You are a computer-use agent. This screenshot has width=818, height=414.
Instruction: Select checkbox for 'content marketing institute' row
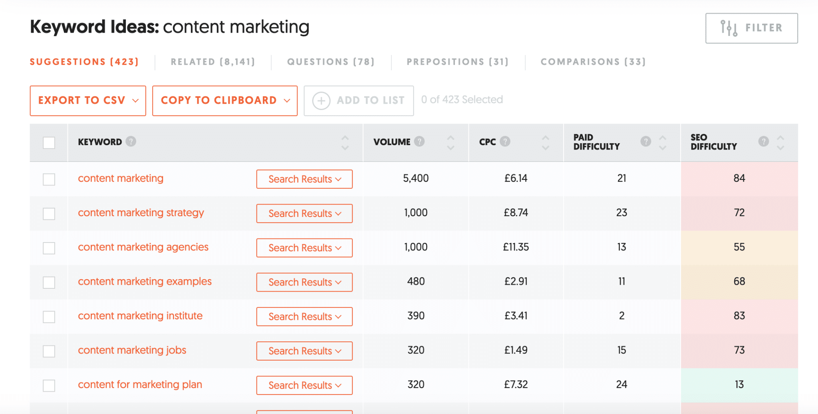(49, 317)
